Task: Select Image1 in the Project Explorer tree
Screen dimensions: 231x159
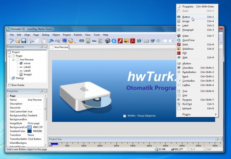Action: [27, 75]
